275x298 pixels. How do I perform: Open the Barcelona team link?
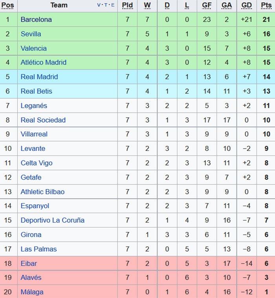[36, 19]
